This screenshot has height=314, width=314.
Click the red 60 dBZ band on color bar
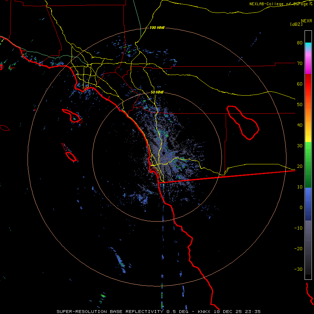(x=308, y=84)
